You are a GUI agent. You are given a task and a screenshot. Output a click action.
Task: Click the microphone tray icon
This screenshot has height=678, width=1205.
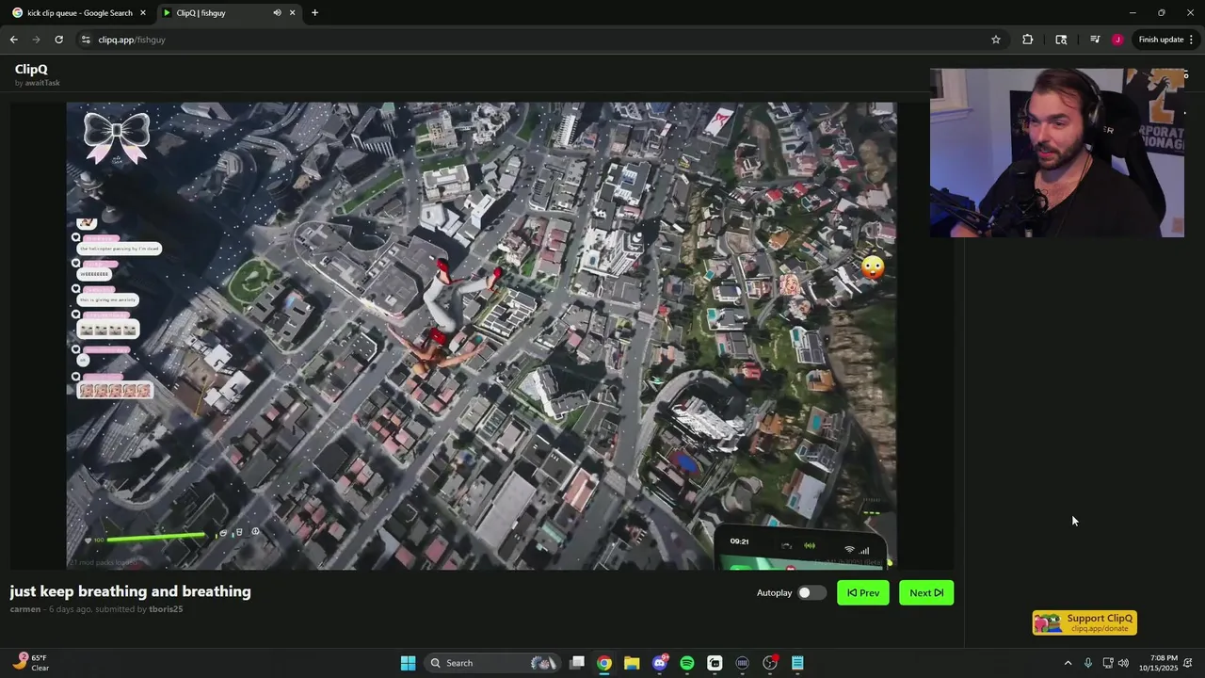[x=1088, y=663]
